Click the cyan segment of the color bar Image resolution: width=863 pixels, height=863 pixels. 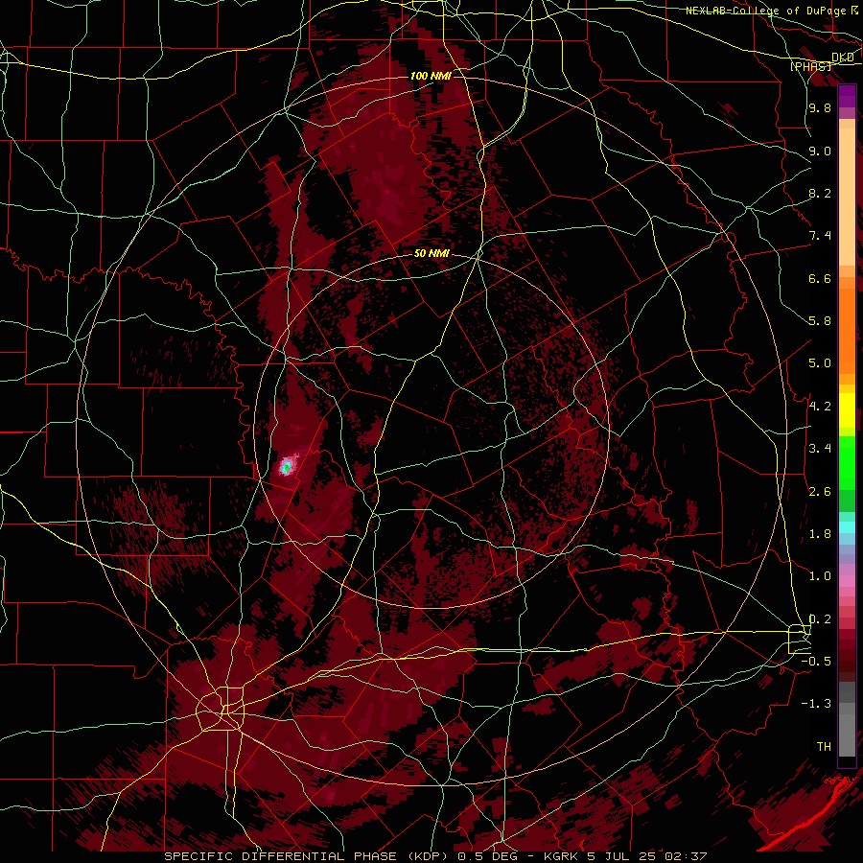pos(847,527)
